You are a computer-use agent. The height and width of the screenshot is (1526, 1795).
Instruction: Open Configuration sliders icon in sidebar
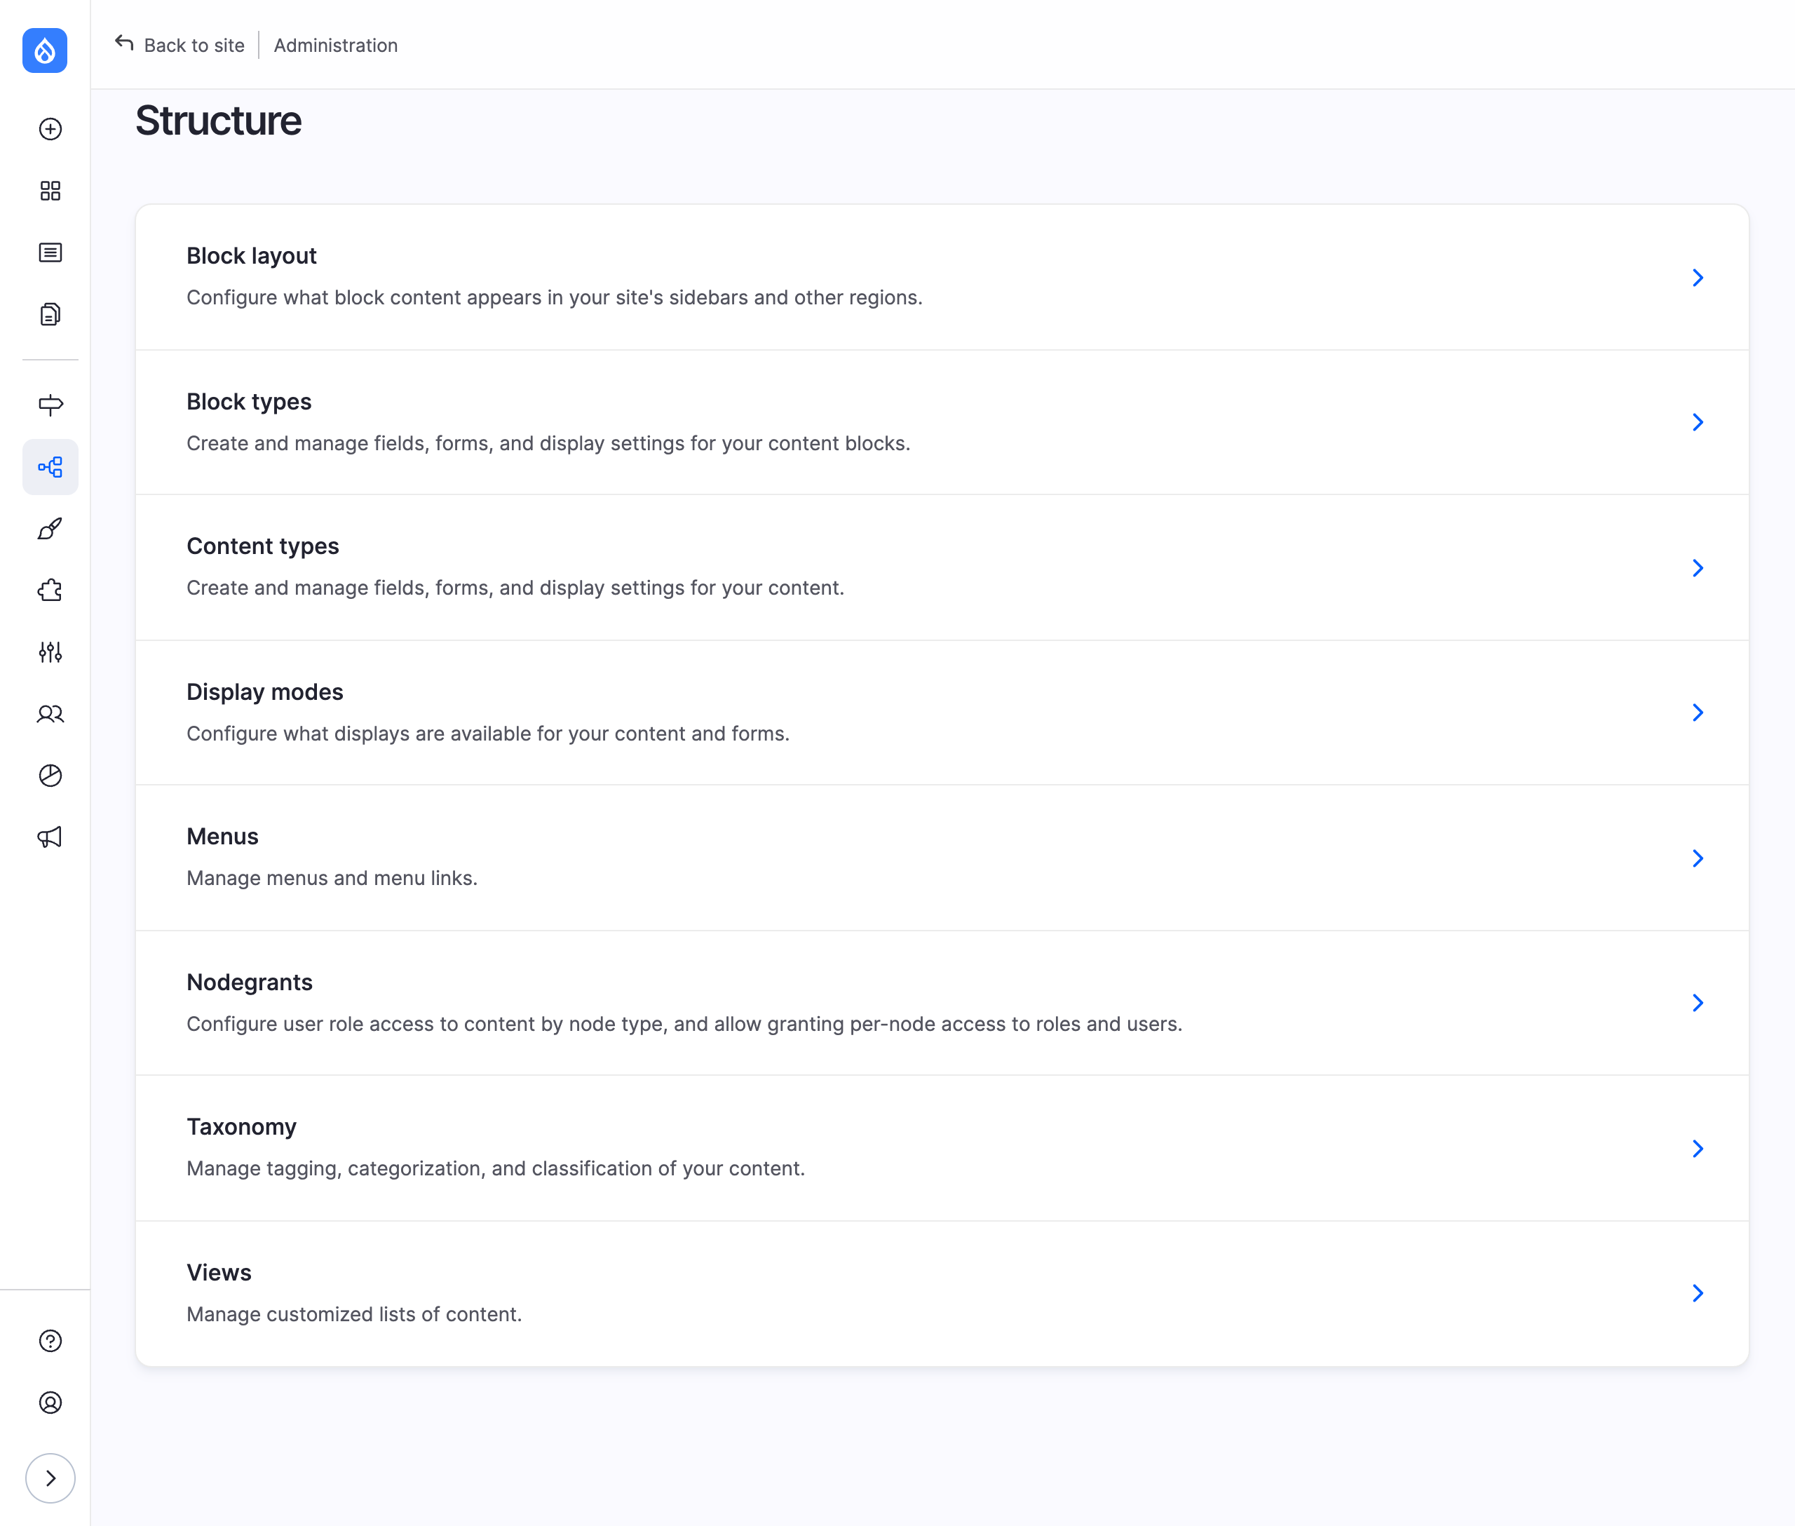pos(50,652)
